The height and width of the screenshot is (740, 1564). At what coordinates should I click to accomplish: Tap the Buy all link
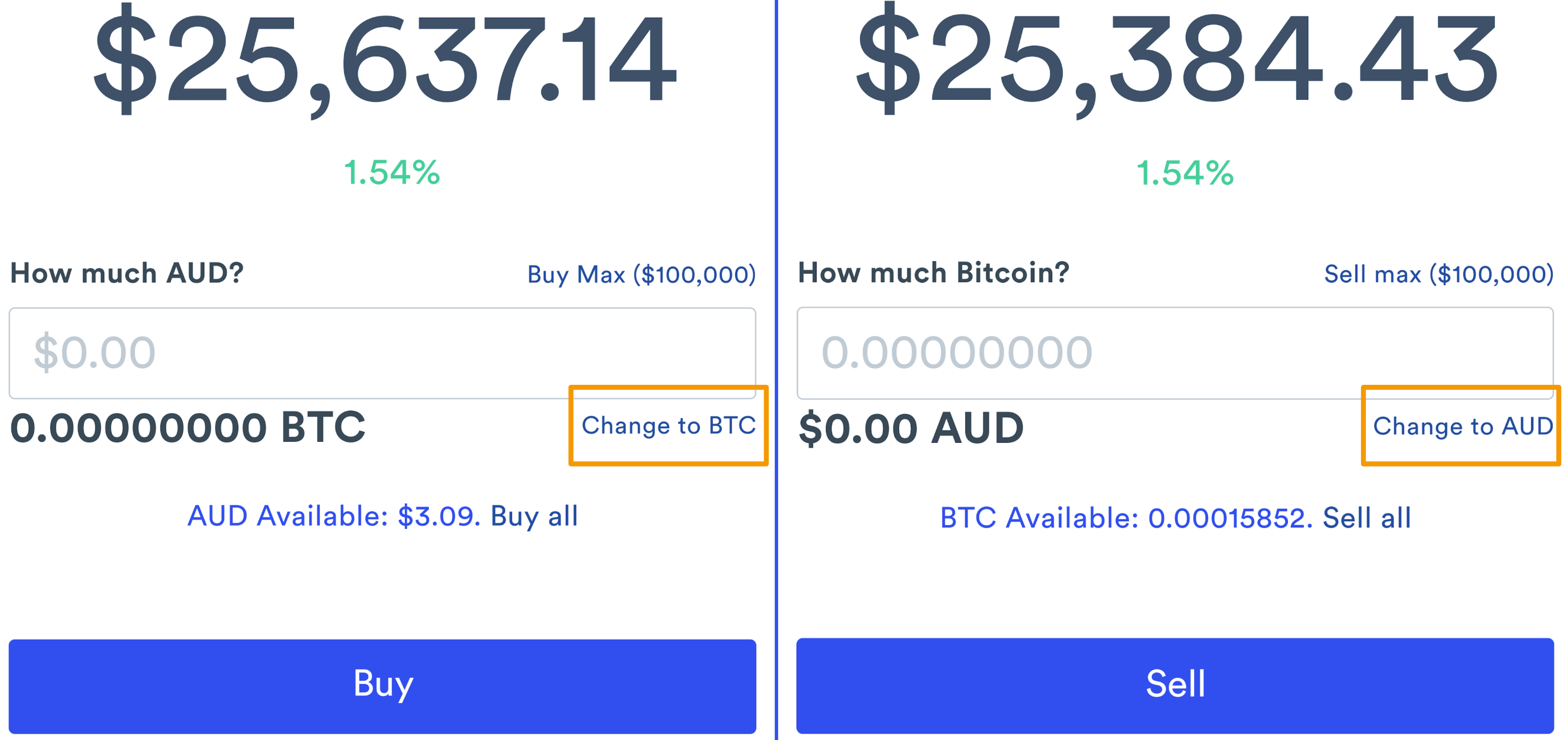click(x=534, y=517)
